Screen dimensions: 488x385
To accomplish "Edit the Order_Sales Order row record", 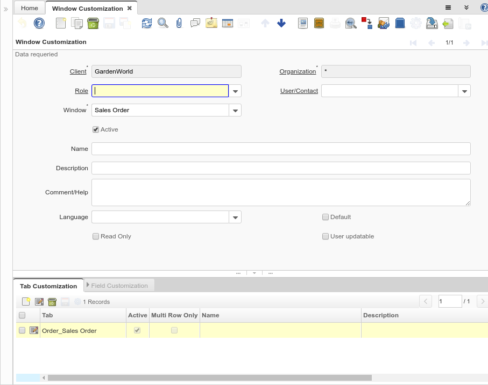I will (x=34, y=330).
